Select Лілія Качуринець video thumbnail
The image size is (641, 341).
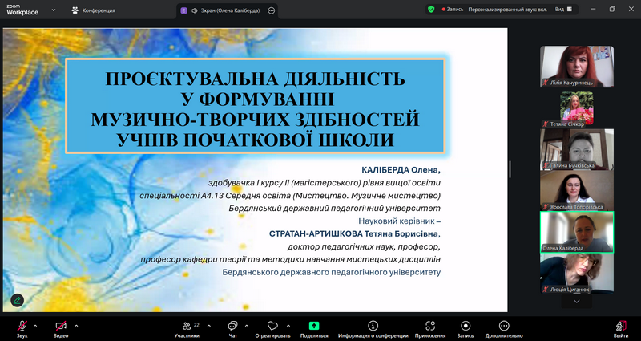577,67
